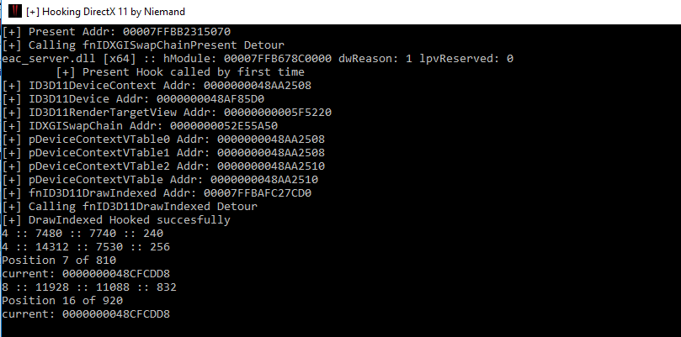
Task: Click the ID3D11RenderTargetView Addr line
Action: point(167,113)
